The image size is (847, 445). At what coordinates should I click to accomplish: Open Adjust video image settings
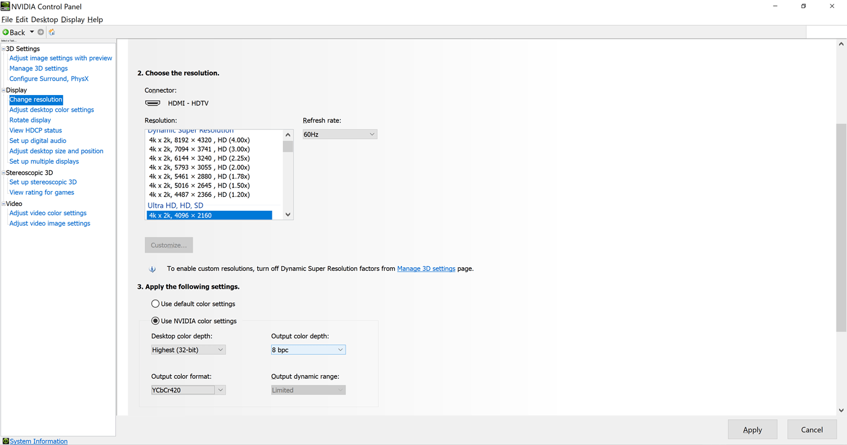pyautogui.click(x=50, y=224)
